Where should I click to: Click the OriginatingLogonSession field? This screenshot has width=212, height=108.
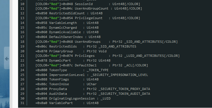[72, 99]
